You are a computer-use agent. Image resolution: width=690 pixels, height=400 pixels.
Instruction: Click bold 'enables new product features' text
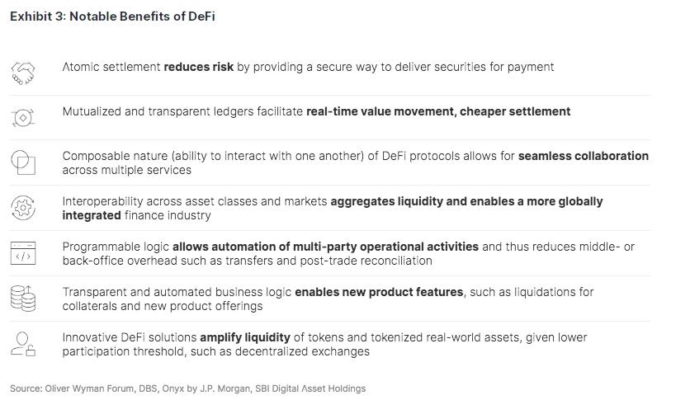[379, 292]
